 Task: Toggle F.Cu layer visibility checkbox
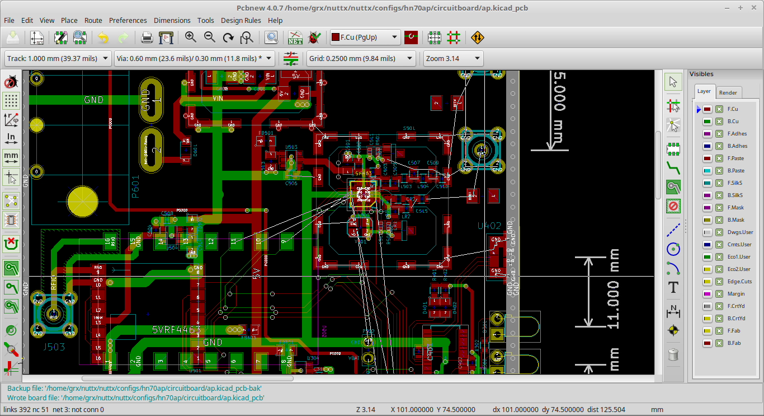[719, 109]
